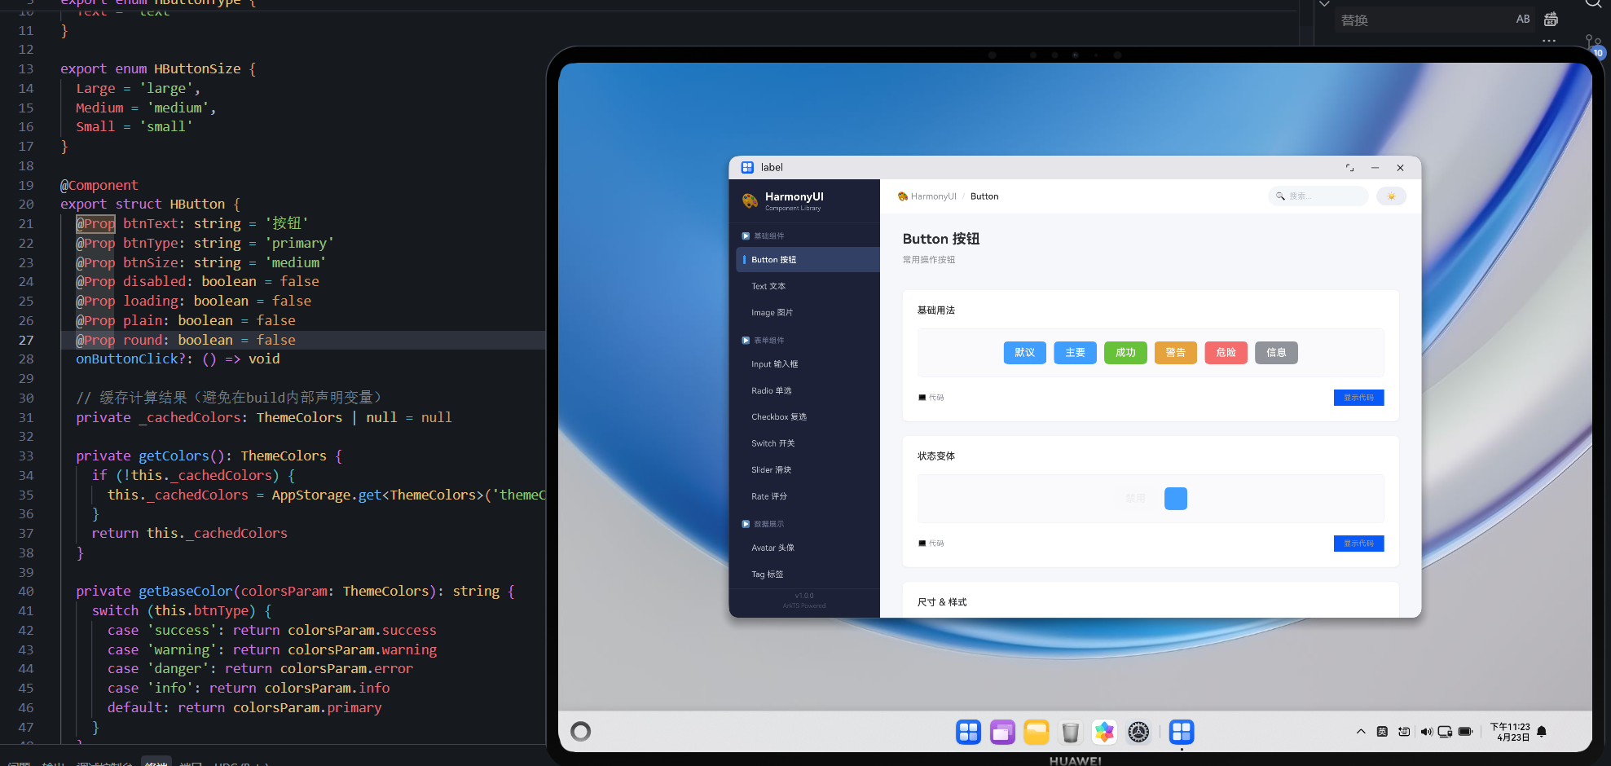Click the running label app icon in dock

[x=1182, y=733]
